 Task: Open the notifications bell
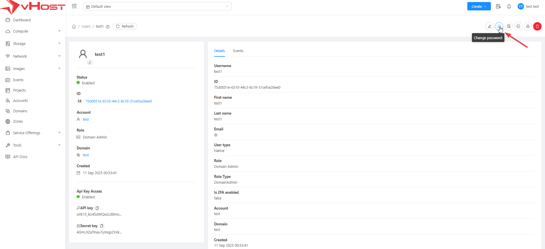click(x=509, y=7)
